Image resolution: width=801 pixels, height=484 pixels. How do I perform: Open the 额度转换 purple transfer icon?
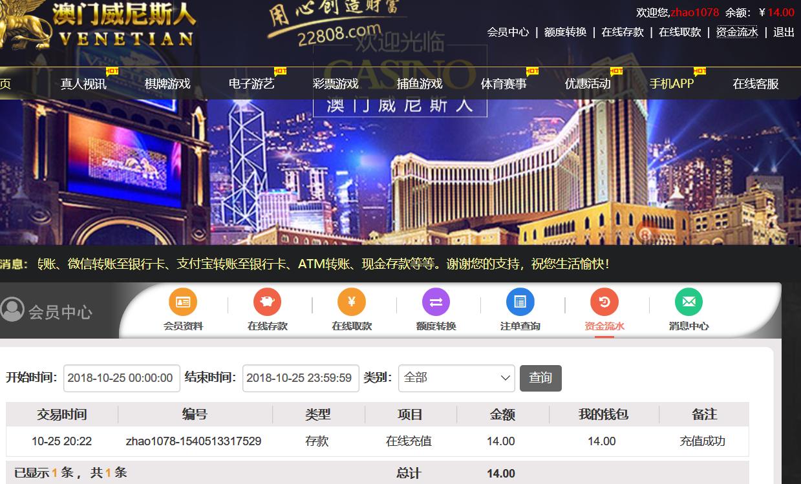[x=436, y=302]
